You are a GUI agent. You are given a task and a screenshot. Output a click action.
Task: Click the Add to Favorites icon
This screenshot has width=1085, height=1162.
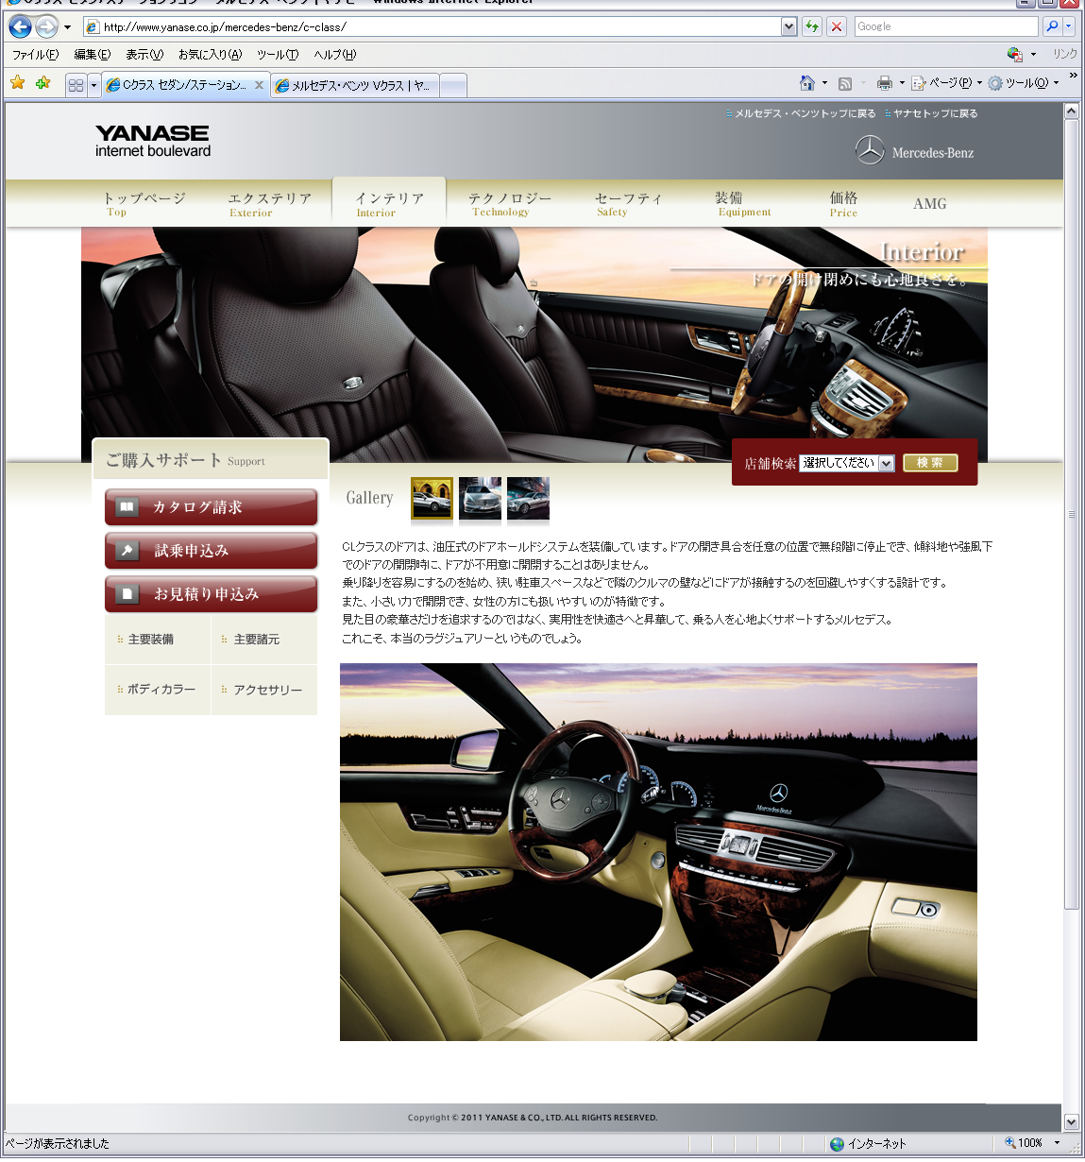tap(42, 83)
